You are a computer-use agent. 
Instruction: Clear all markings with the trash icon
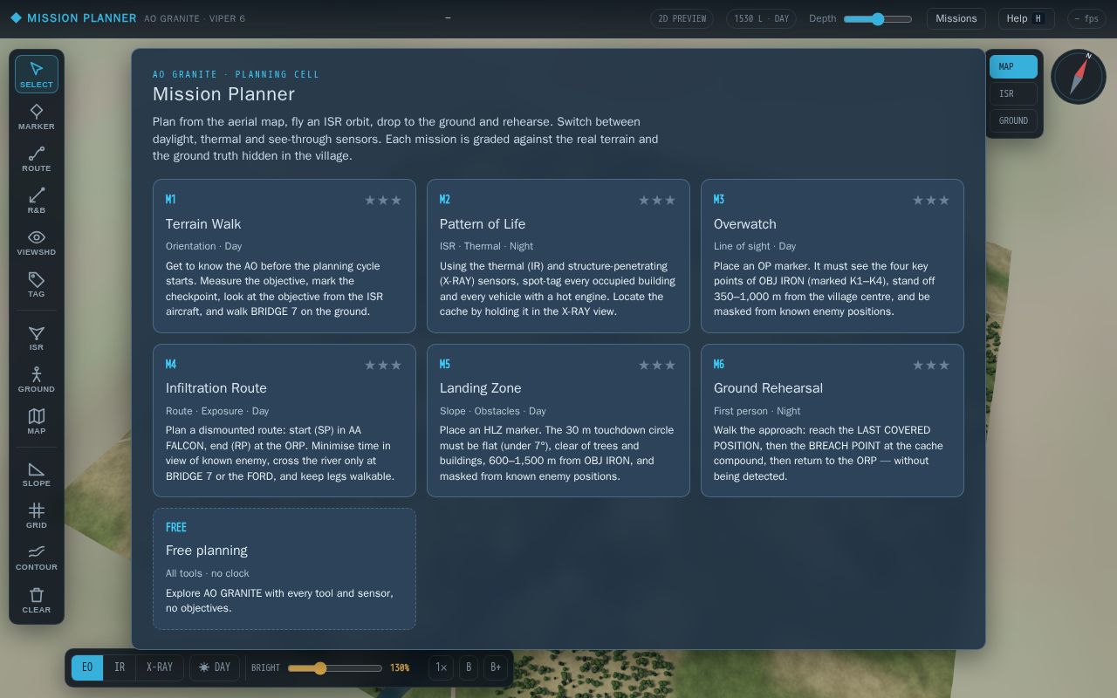click(37, 599)
